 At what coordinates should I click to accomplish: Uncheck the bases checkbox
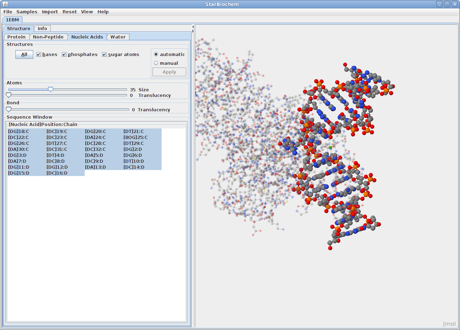[47, 54]
